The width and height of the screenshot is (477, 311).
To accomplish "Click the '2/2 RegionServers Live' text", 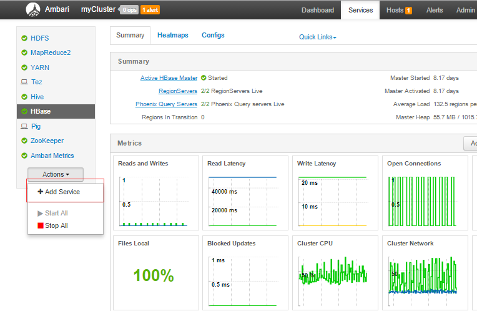I will [232, 91].
